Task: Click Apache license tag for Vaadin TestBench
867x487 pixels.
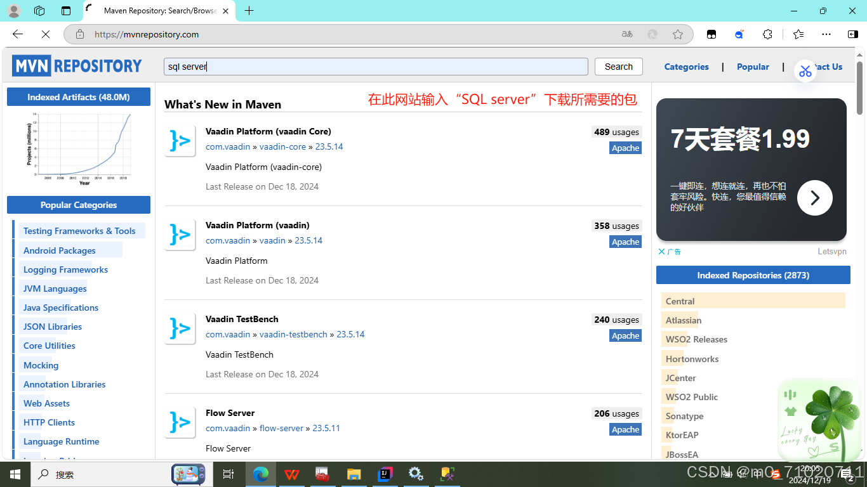Action: click(x=625, y=335)
